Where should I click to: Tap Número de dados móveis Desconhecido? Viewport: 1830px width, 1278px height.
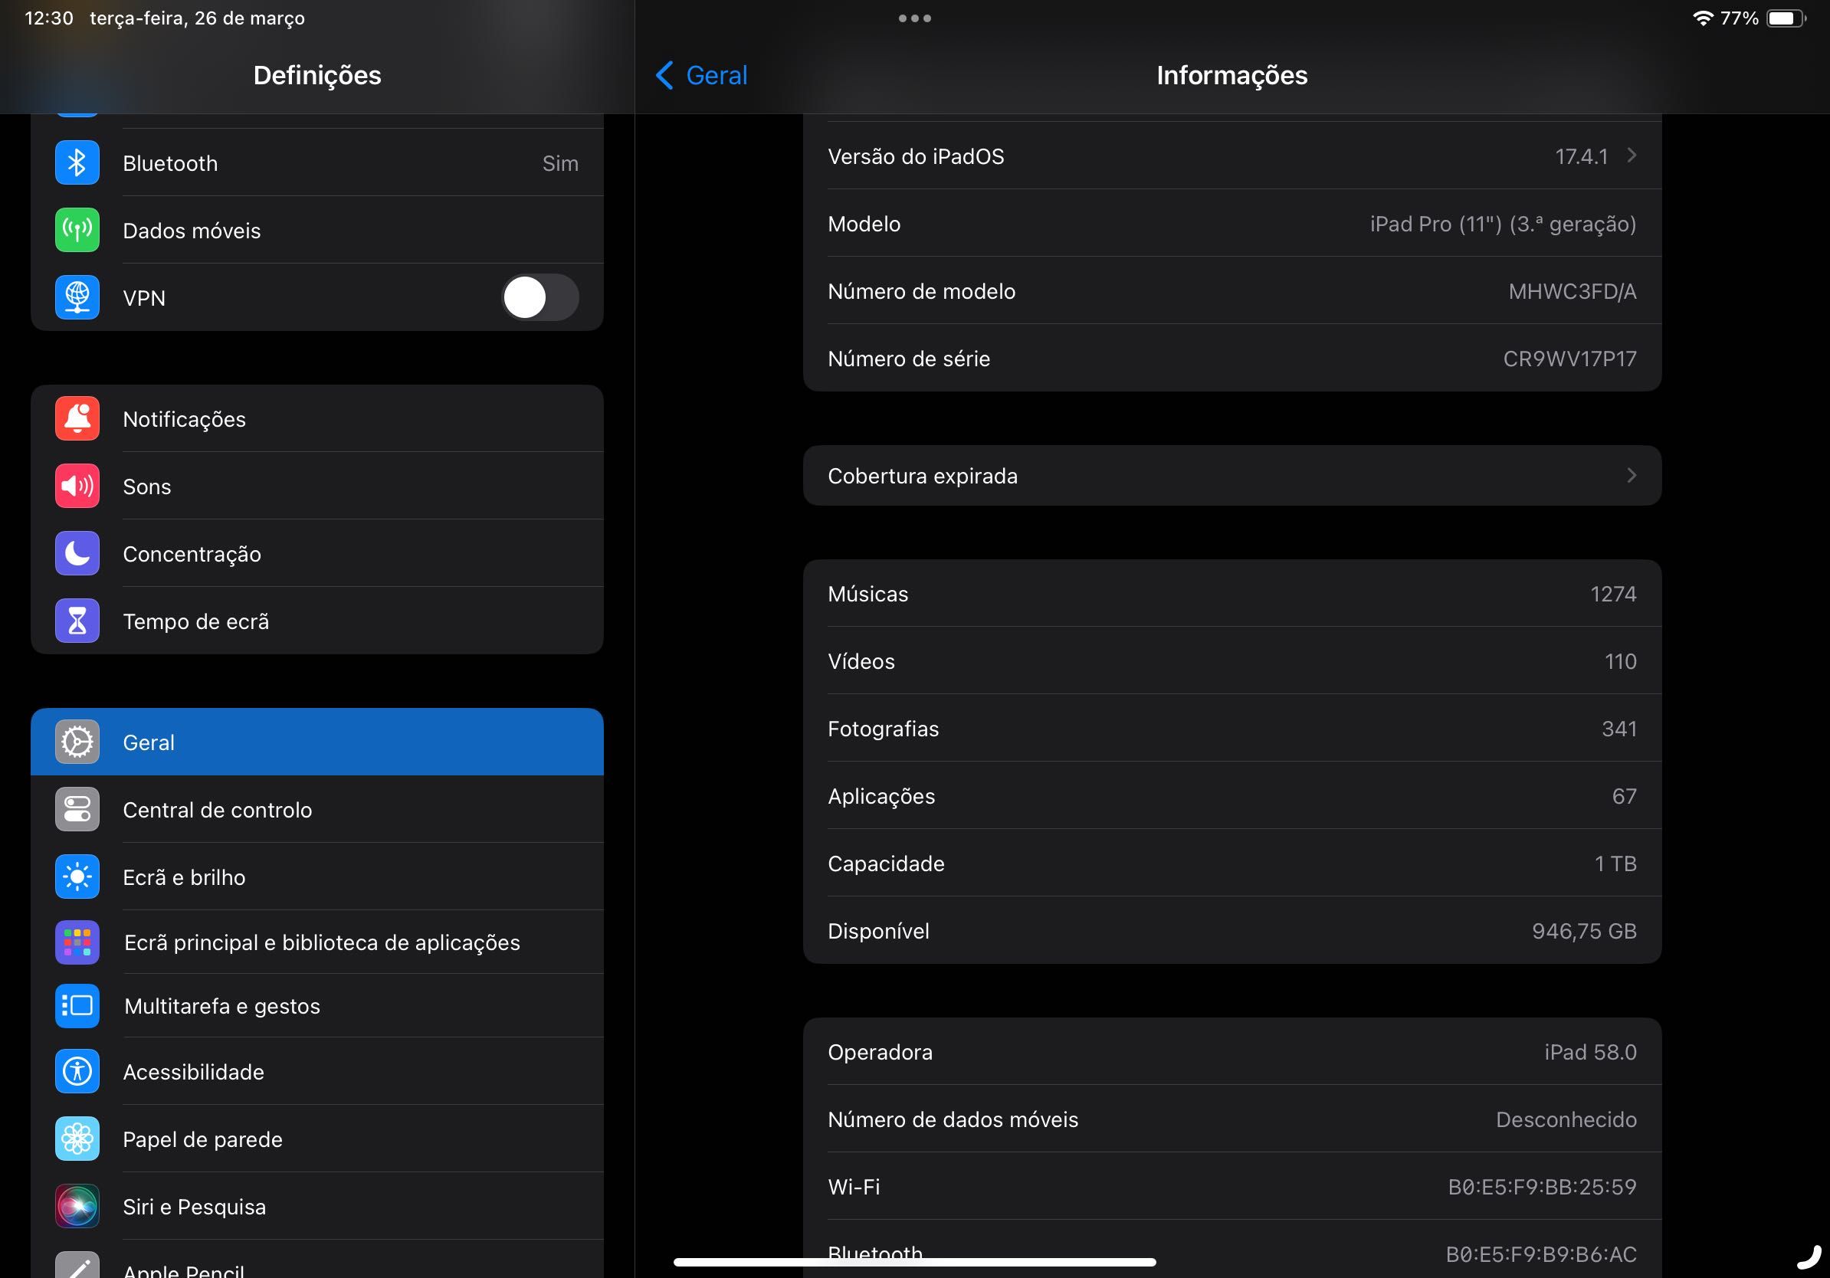coord(1566,1119)
